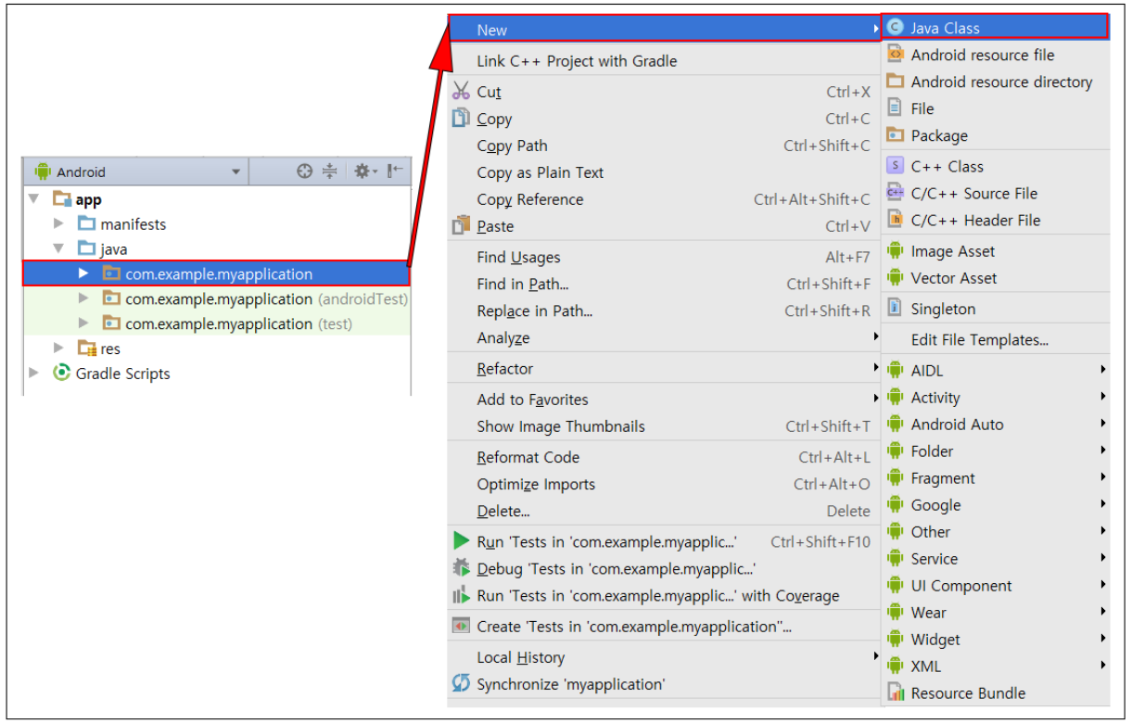Open the New submenu
Image resolution: width=1132 pixels, height=723 pixels.
pos(664,30)
